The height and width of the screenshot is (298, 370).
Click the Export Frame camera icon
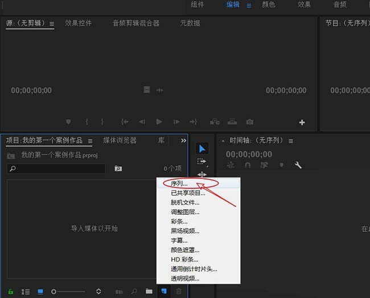(250, 122)
